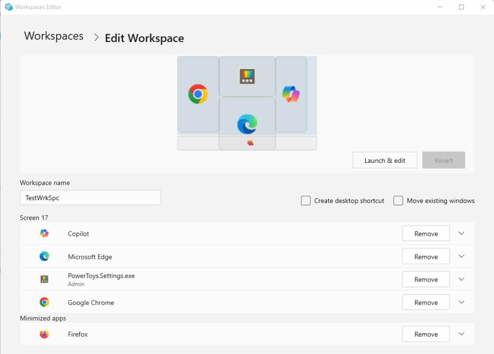Click the Admin label under PowerToys

[76, 284]
